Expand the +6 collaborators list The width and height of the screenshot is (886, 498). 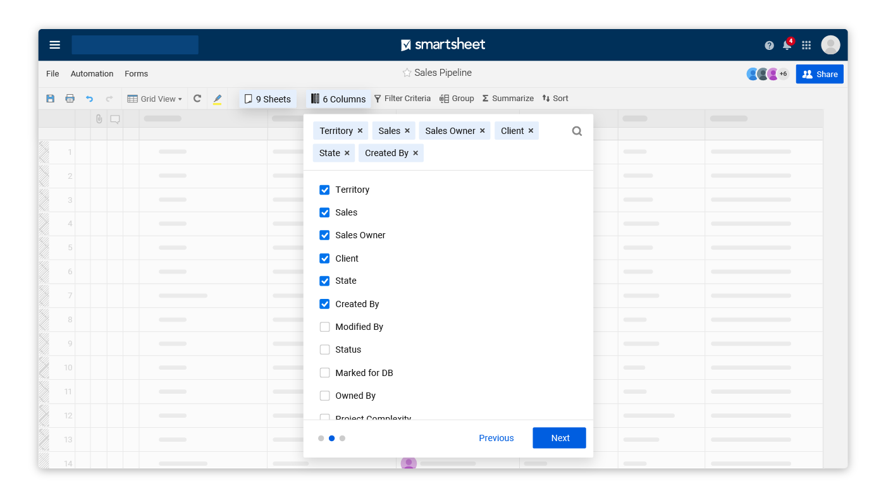point(783,73)
